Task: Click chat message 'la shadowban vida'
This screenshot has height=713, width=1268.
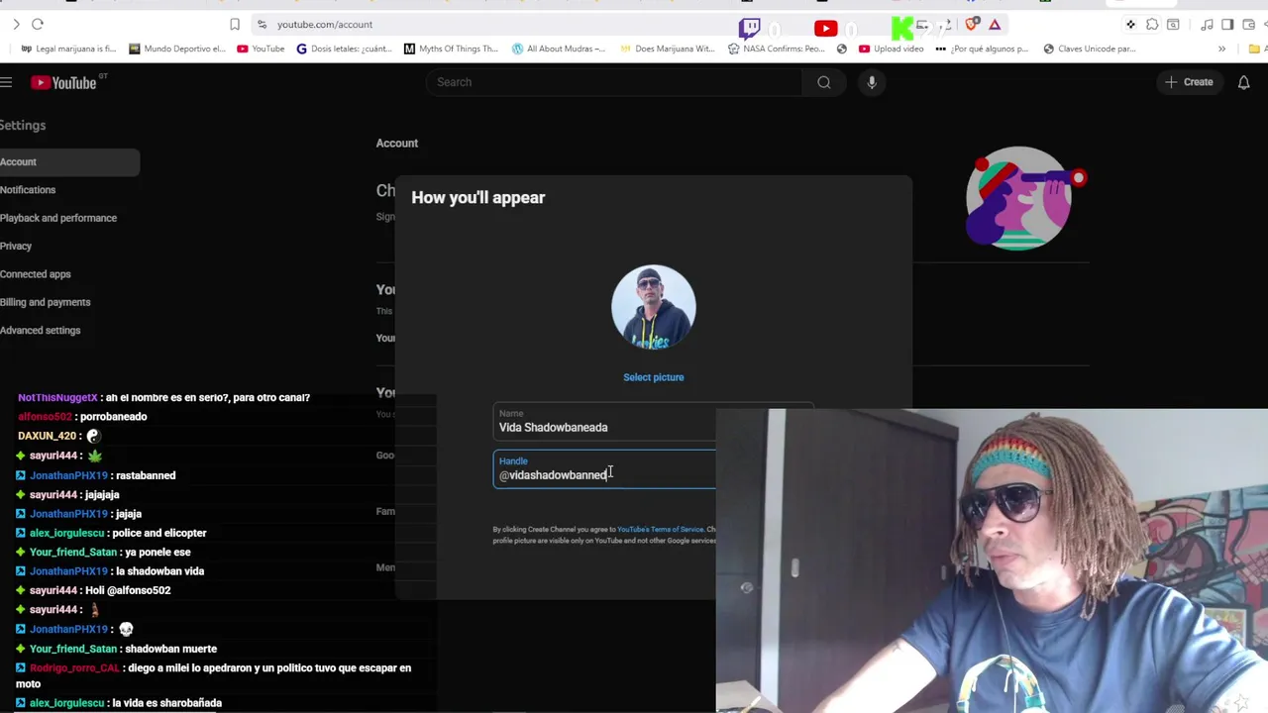Action: pos(159,571)
